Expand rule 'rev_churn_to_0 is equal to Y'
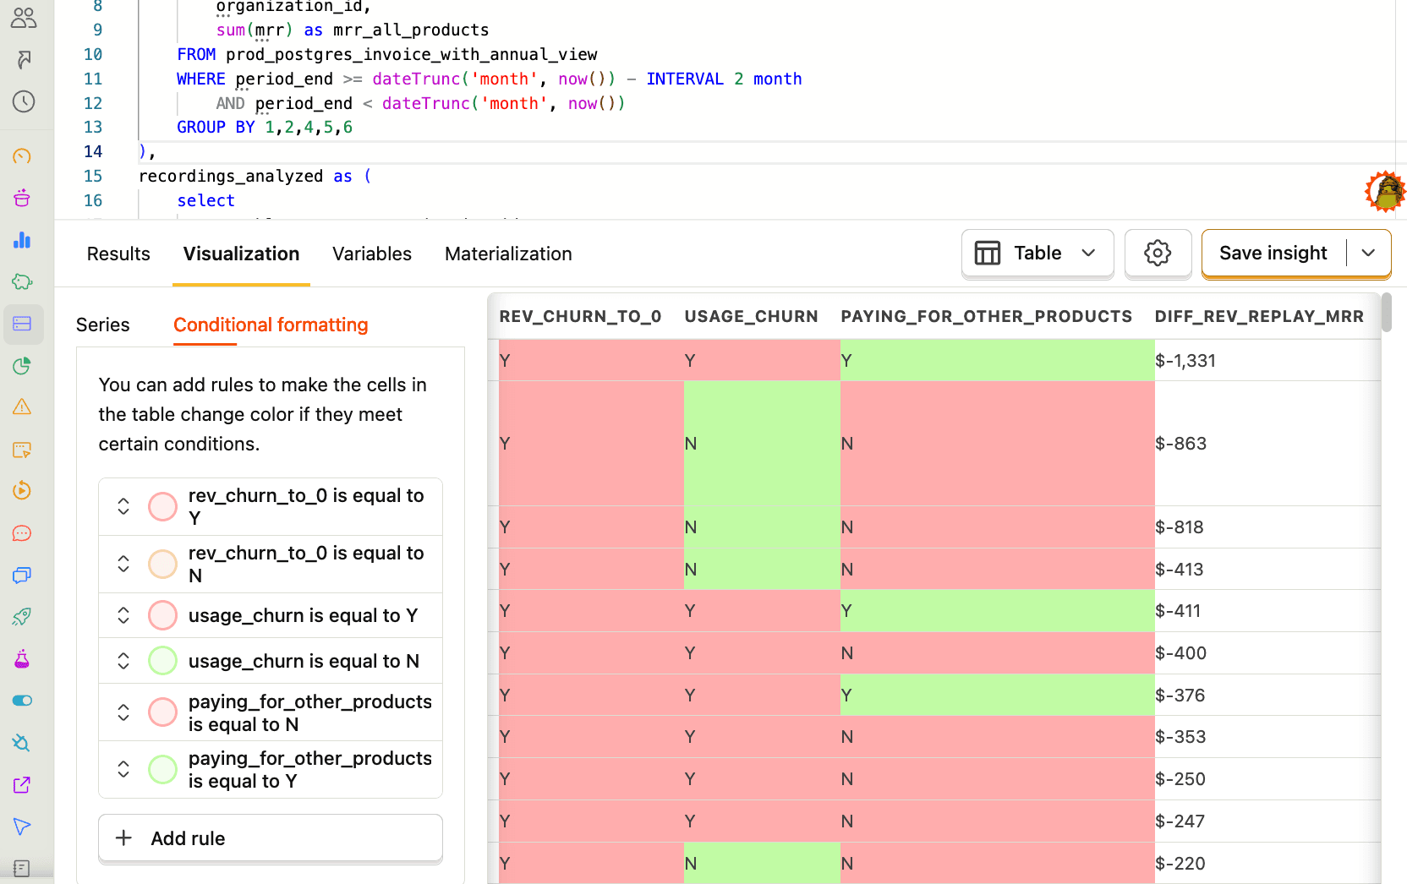Screen dimensions: 1407x884 123,506
